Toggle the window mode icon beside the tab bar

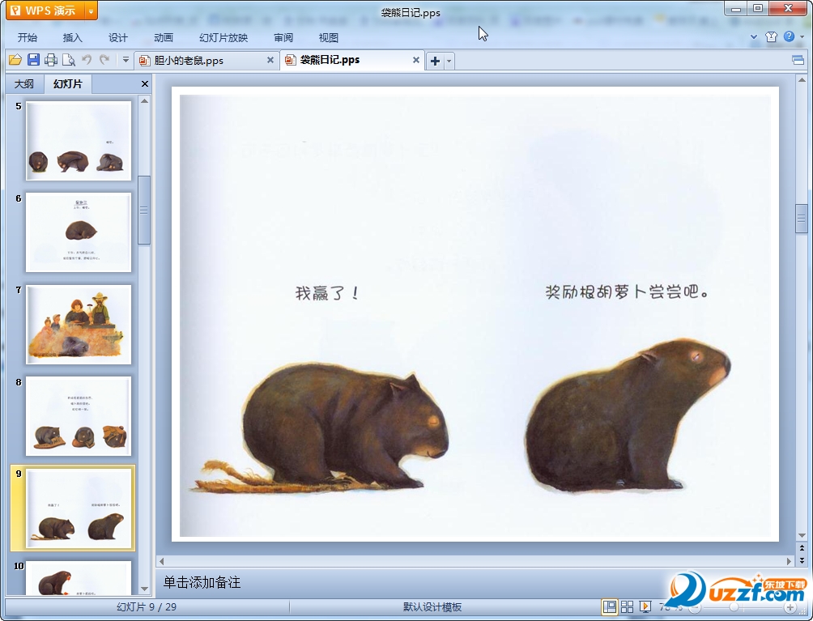pyautogui.click(x=798, y=60)
